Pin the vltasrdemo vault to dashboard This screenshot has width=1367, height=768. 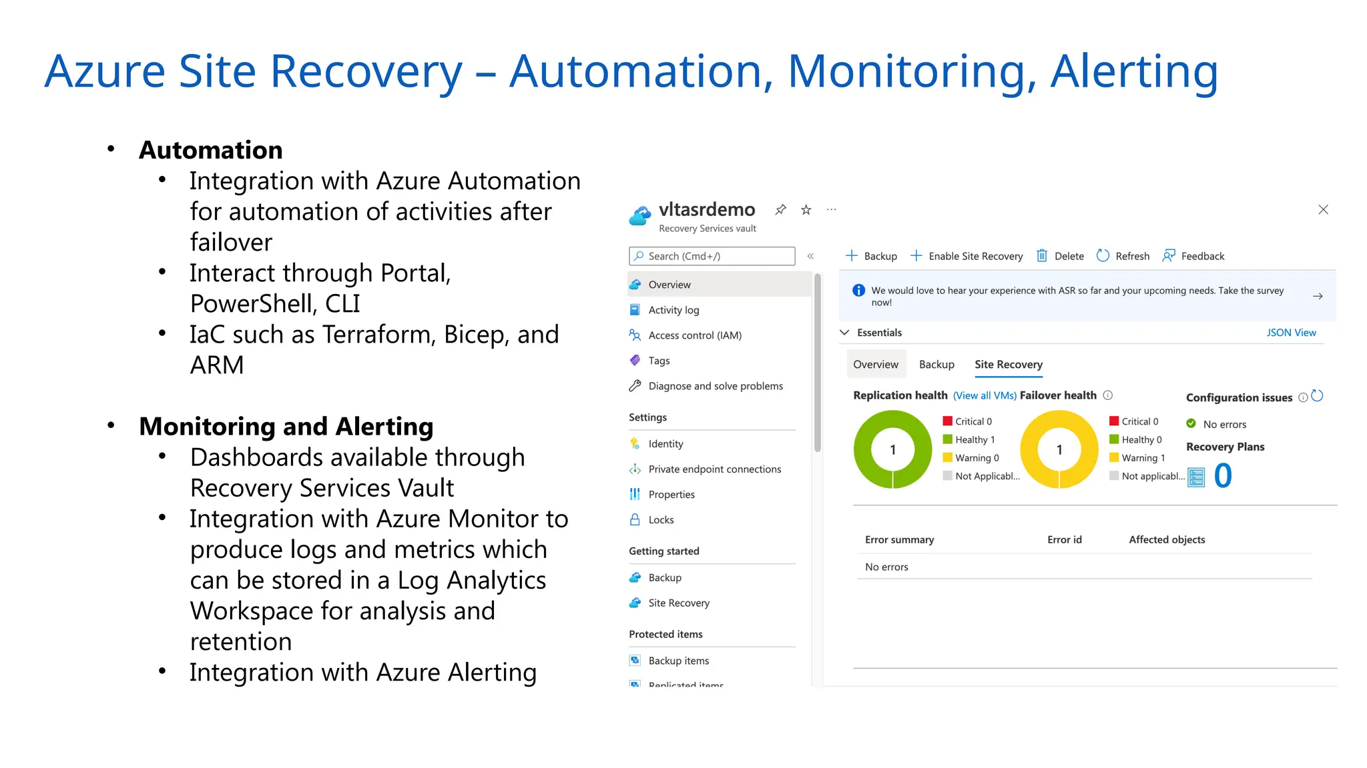[x=780, y=210]
